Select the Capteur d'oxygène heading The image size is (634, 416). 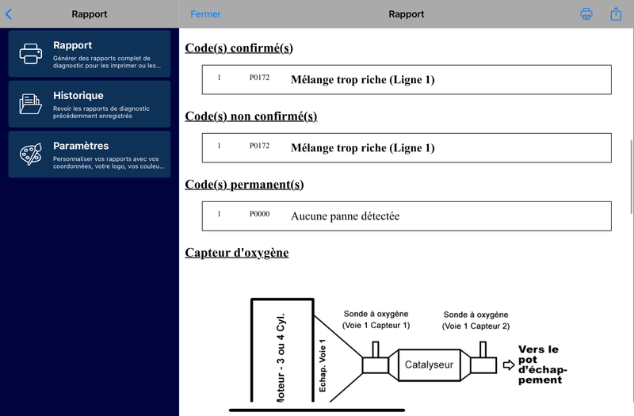[x=236, y=253]
